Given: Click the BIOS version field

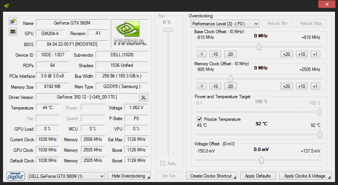Looking at the screenshot, I should click(x=72, y=44).
